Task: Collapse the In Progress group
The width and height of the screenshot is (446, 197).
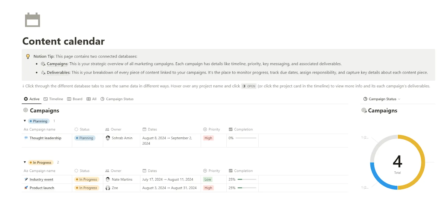Action: coord(25,162)
